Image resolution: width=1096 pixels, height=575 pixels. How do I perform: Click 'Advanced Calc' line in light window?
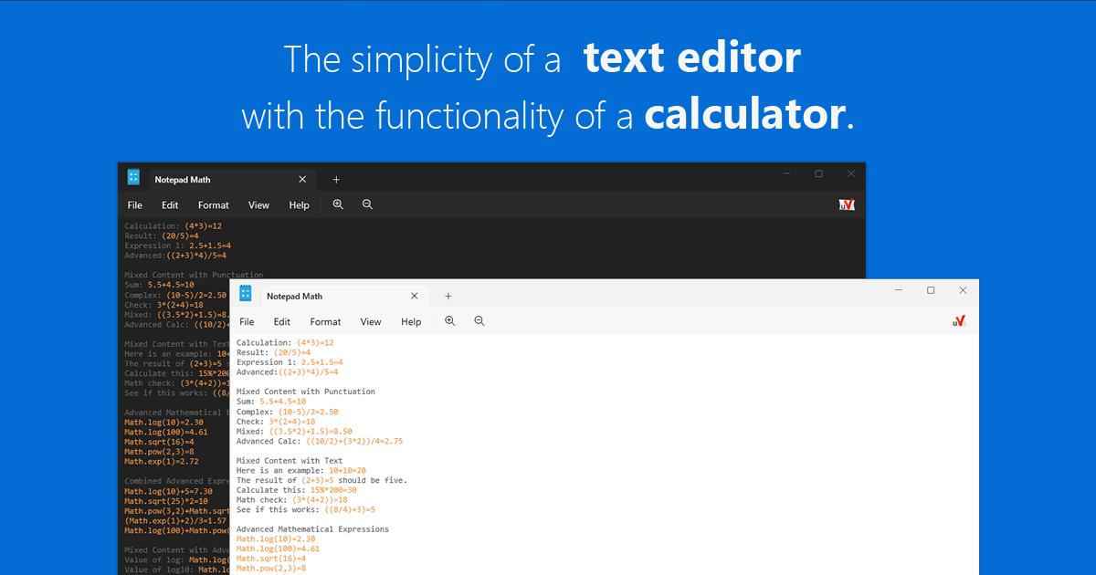tap(320, 442)
